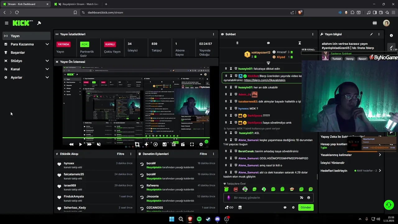398x224 pixels.
Task: Open Yayın bilgisi three-dot menu
Action: pyautogui.click(x=379, y=34)
